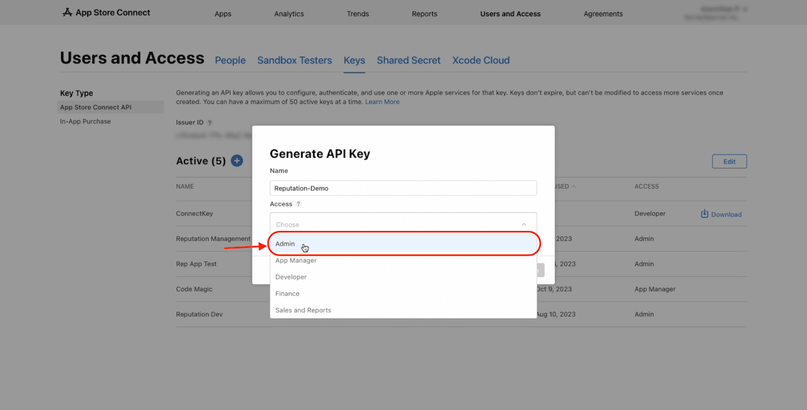The height and width of the screenshot is (410, 807).
Task: Collapse the Access dropdown chevron
Action: click(x=524, y=225)
